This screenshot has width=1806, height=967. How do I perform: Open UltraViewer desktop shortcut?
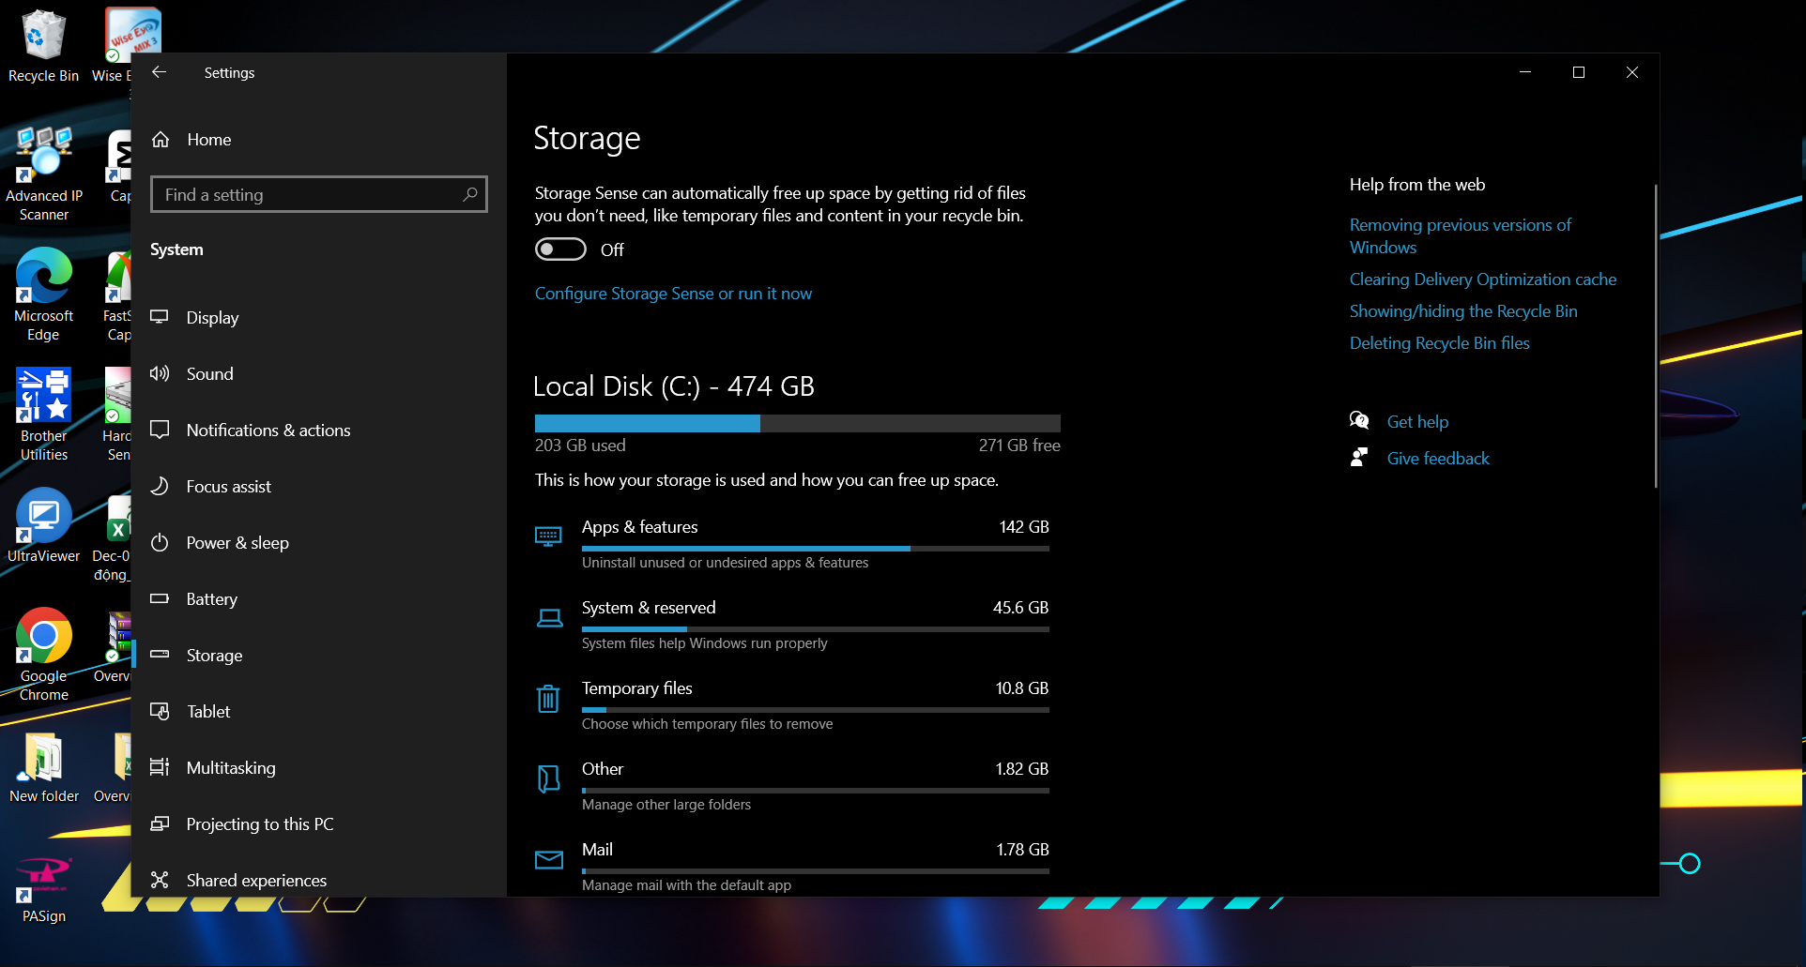[43, 525]
